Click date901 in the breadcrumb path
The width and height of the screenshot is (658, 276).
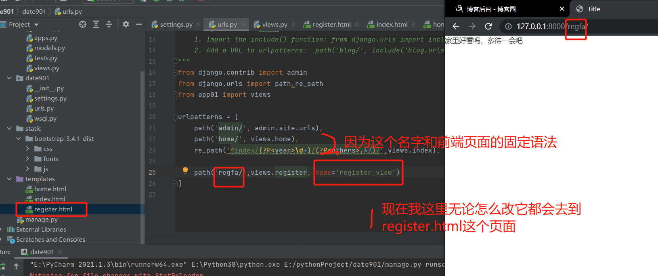[34, 12]
